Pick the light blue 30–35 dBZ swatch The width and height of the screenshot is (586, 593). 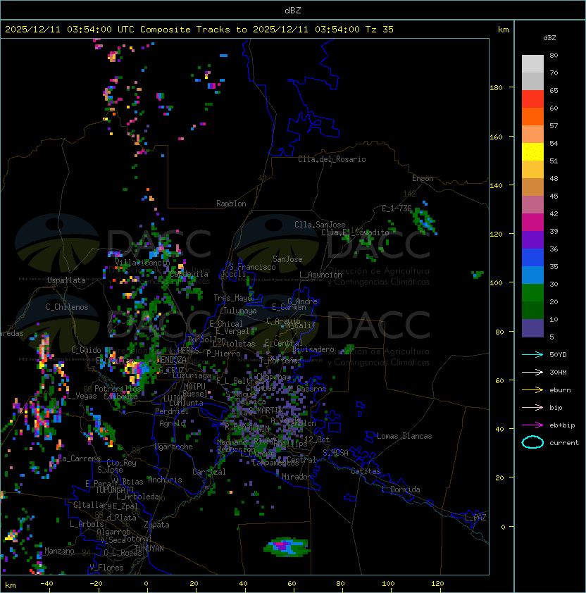532,275
